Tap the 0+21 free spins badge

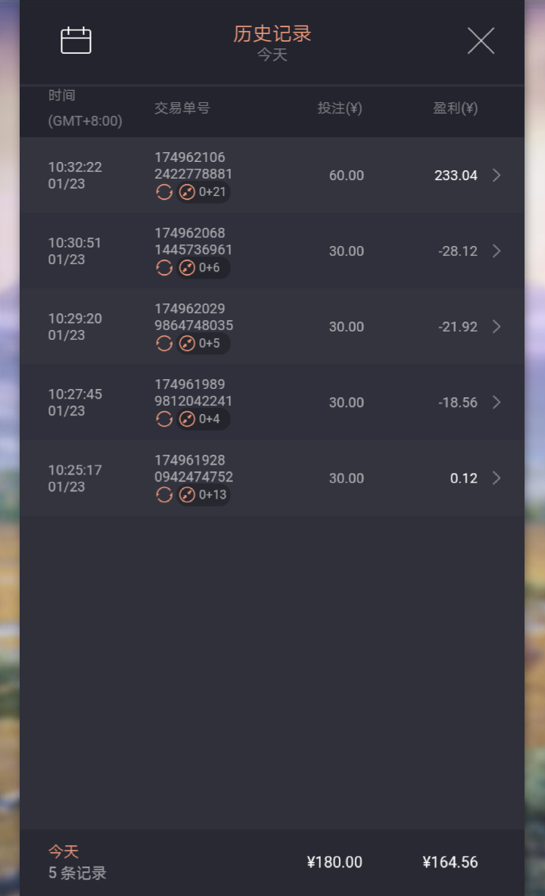(x=203, y=192)
